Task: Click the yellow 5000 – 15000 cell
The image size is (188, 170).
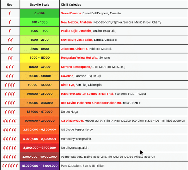Action: pyautogui.click(x=39, y=58)
